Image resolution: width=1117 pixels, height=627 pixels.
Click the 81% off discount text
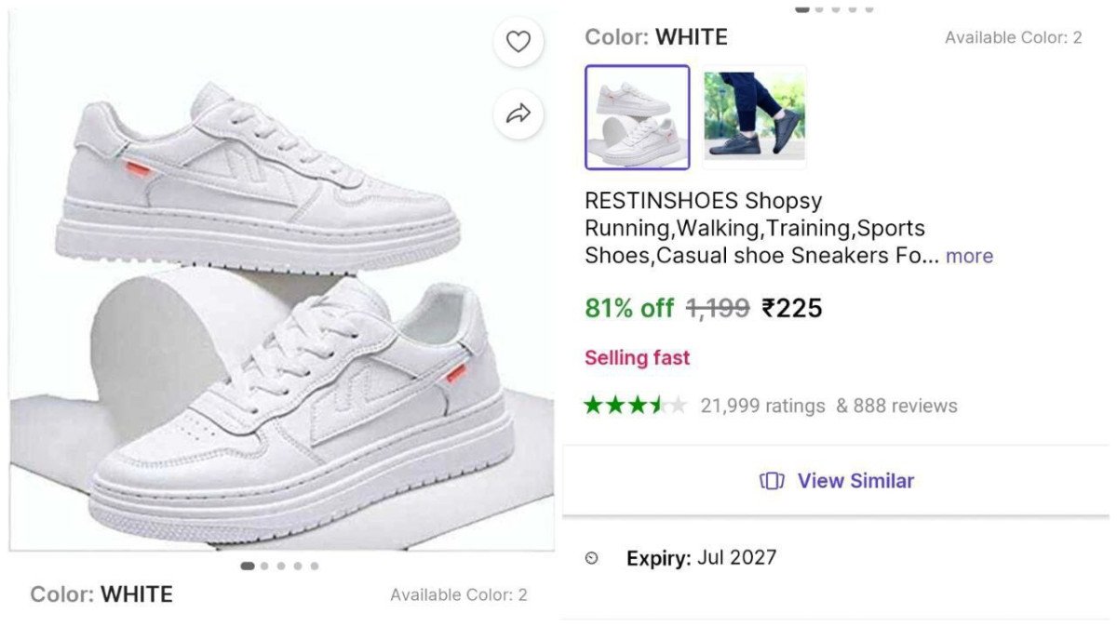(628, 308)
